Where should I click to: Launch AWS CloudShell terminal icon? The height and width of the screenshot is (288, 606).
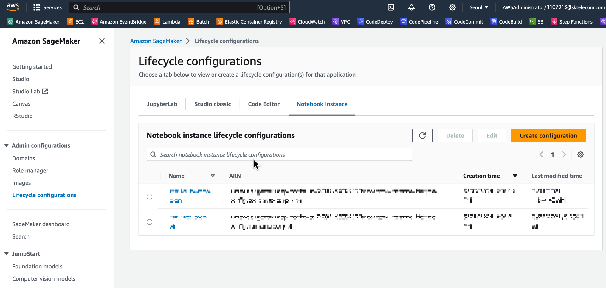391,7
